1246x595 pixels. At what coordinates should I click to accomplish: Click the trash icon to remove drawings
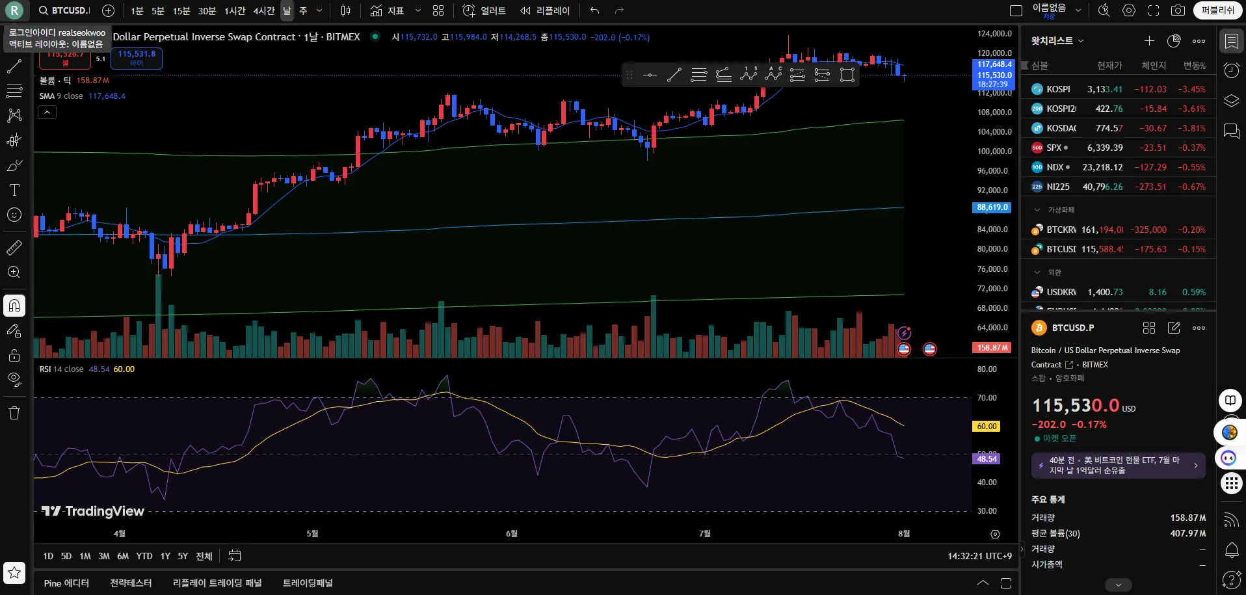[14, 413]
